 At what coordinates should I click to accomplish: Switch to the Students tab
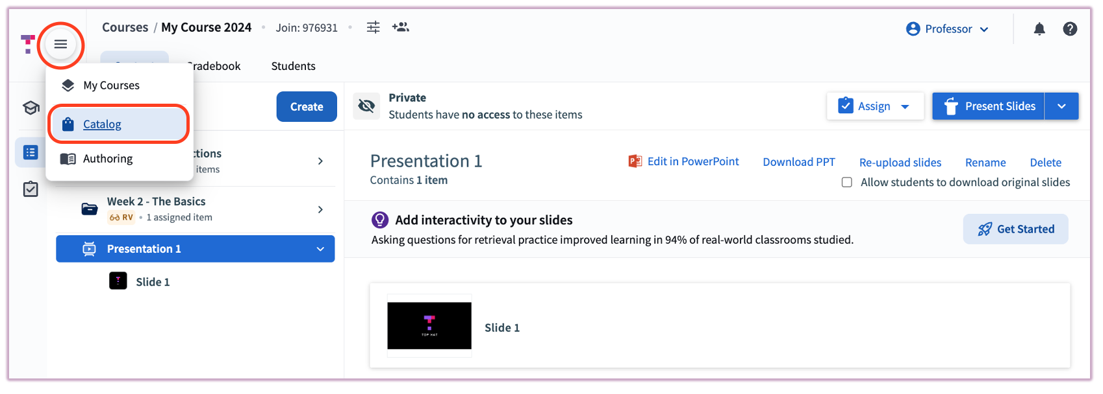point(293,66)
